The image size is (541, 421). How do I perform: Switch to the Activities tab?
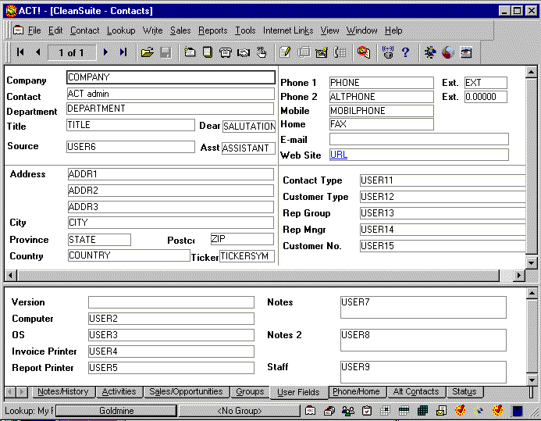119,391
